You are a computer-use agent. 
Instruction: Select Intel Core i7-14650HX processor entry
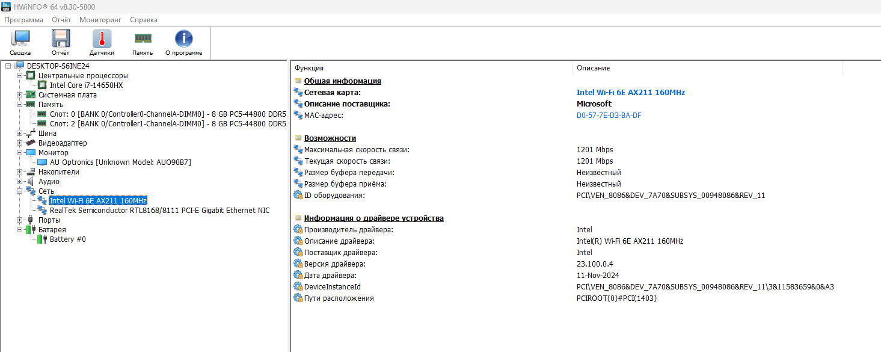pos(86,85)
